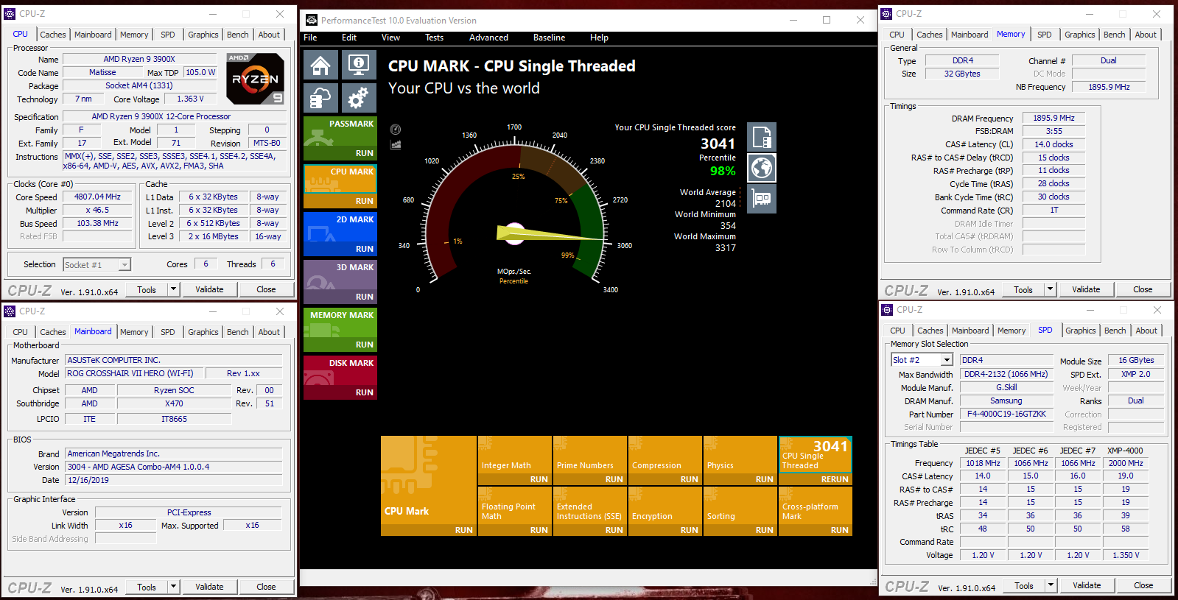1178x600 pixels.
Task: Expand Tools arrow in the CPU-Z SPD window
Action: (x=1051, y=585)
